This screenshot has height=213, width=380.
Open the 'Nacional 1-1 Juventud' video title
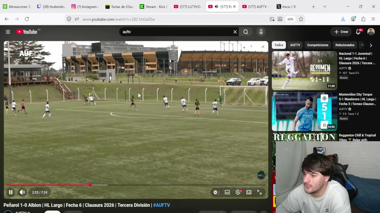pos(357,58)
